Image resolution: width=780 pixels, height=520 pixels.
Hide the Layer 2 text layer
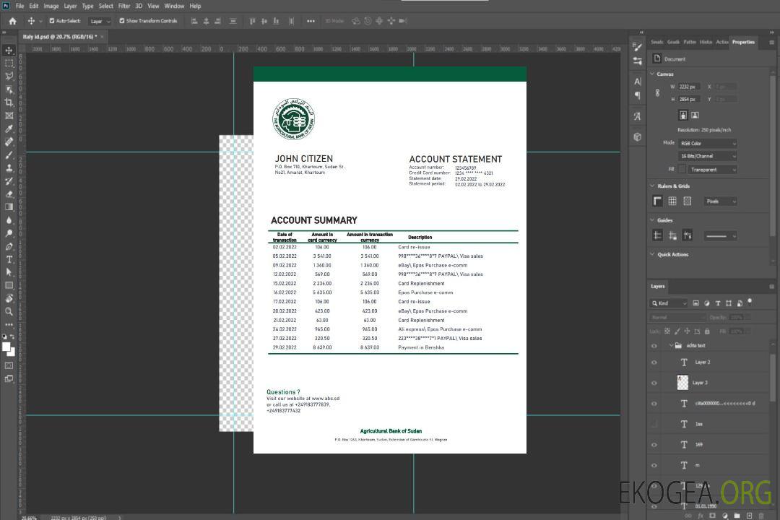click(654, 363)
